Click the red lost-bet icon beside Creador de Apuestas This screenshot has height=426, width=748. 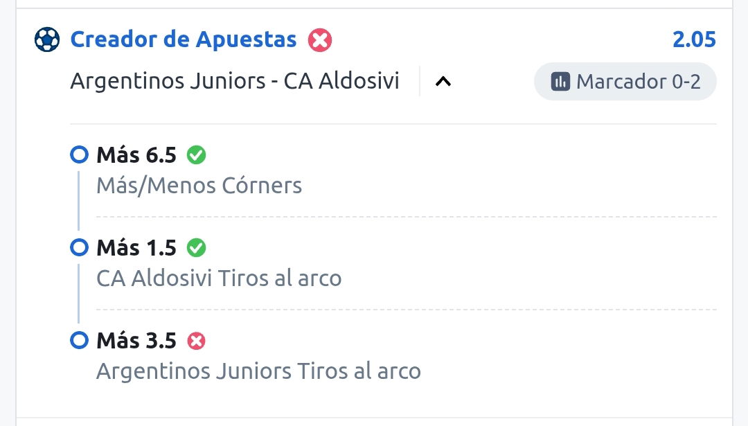point(319,39)
